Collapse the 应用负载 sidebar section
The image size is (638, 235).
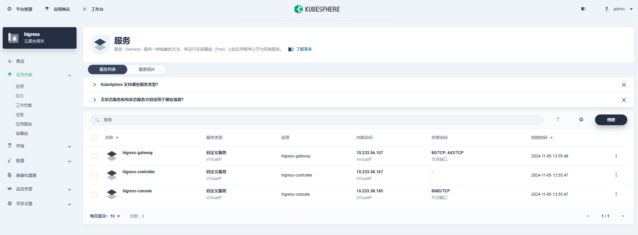[x=70, y=75]
